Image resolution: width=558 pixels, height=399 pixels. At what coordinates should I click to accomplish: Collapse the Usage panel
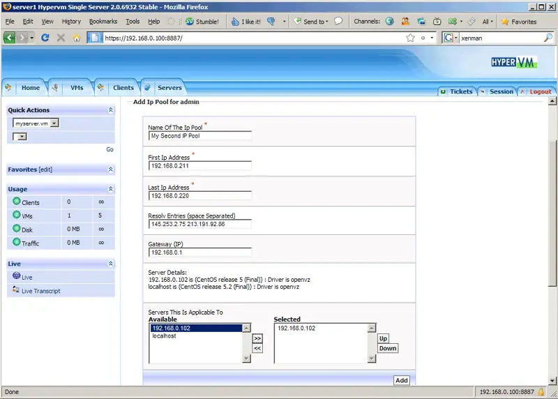(x=110, y=189)
